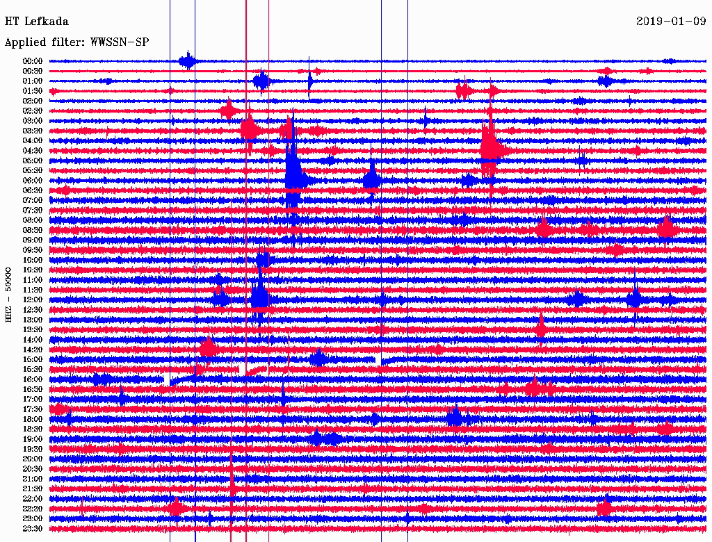Select the 06:00 time row label
This screenshot has height=542, width=712.
33,181
